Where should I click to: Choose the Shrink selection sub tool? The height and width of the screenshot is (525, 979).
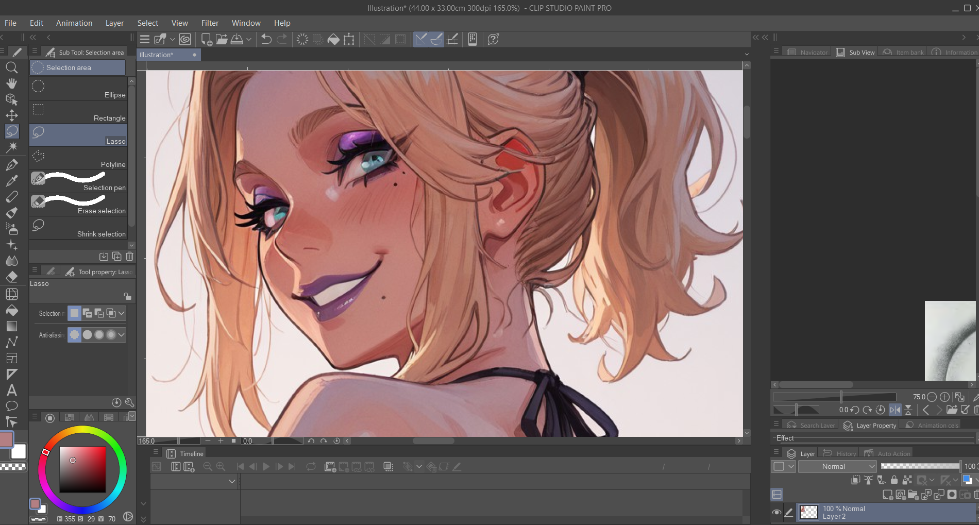pyautogui.click(x=78, y=228)
